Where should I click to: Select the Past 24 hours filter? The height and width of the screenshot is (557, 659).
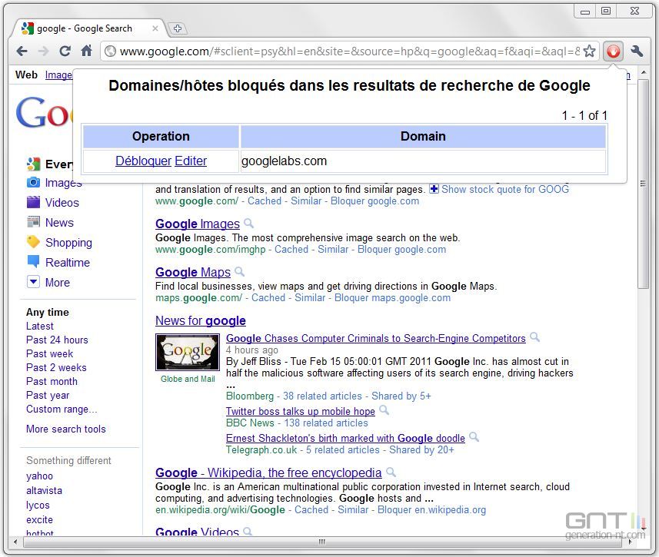tap(57, 340)
